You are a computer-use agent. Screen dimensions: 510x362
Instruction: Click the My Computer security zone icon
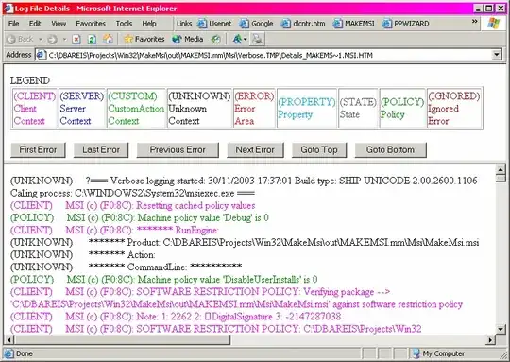click(x=416, y=353)
